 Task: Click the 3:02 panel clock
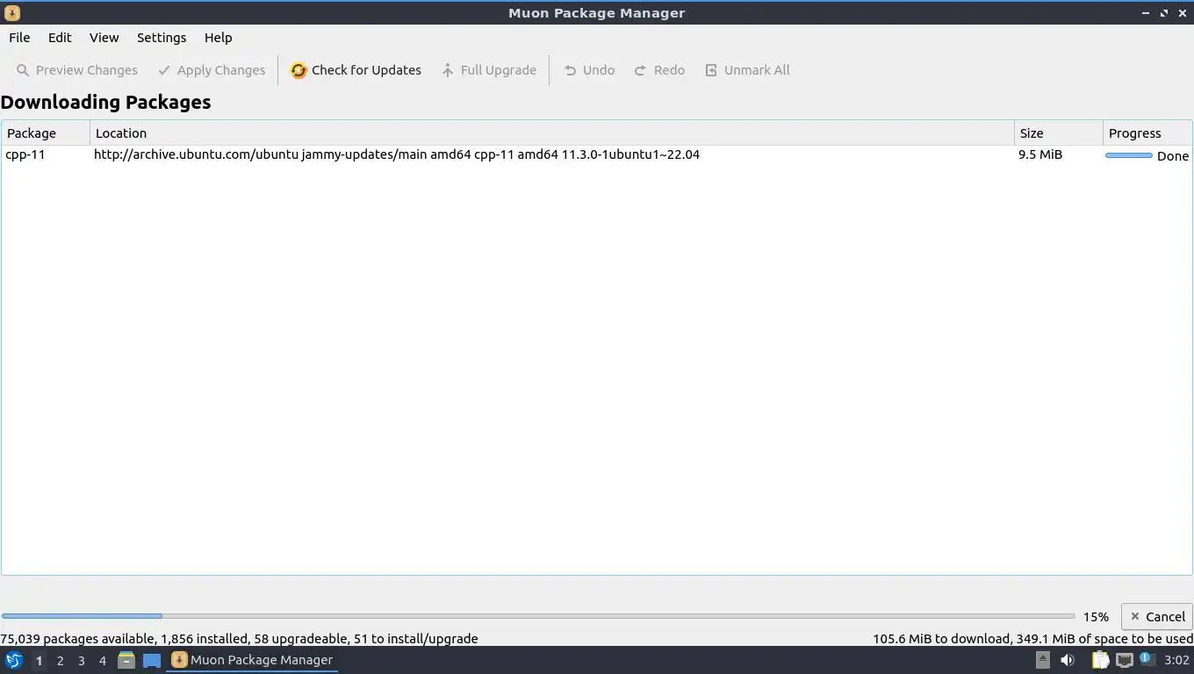(1176, 660)
